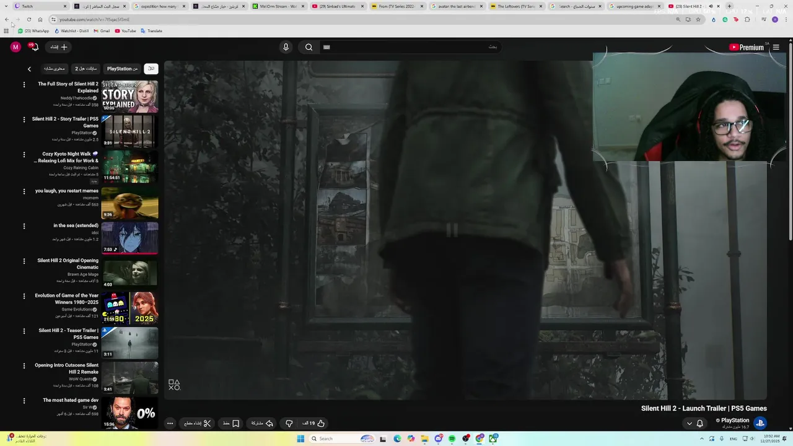Switch to the 'avatar the last airbender' tab

coord(457,6)
